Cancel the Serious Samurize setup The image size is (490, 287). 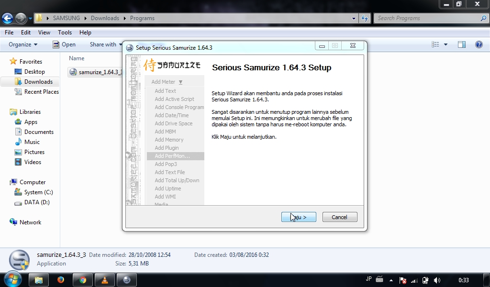[339, 217]
